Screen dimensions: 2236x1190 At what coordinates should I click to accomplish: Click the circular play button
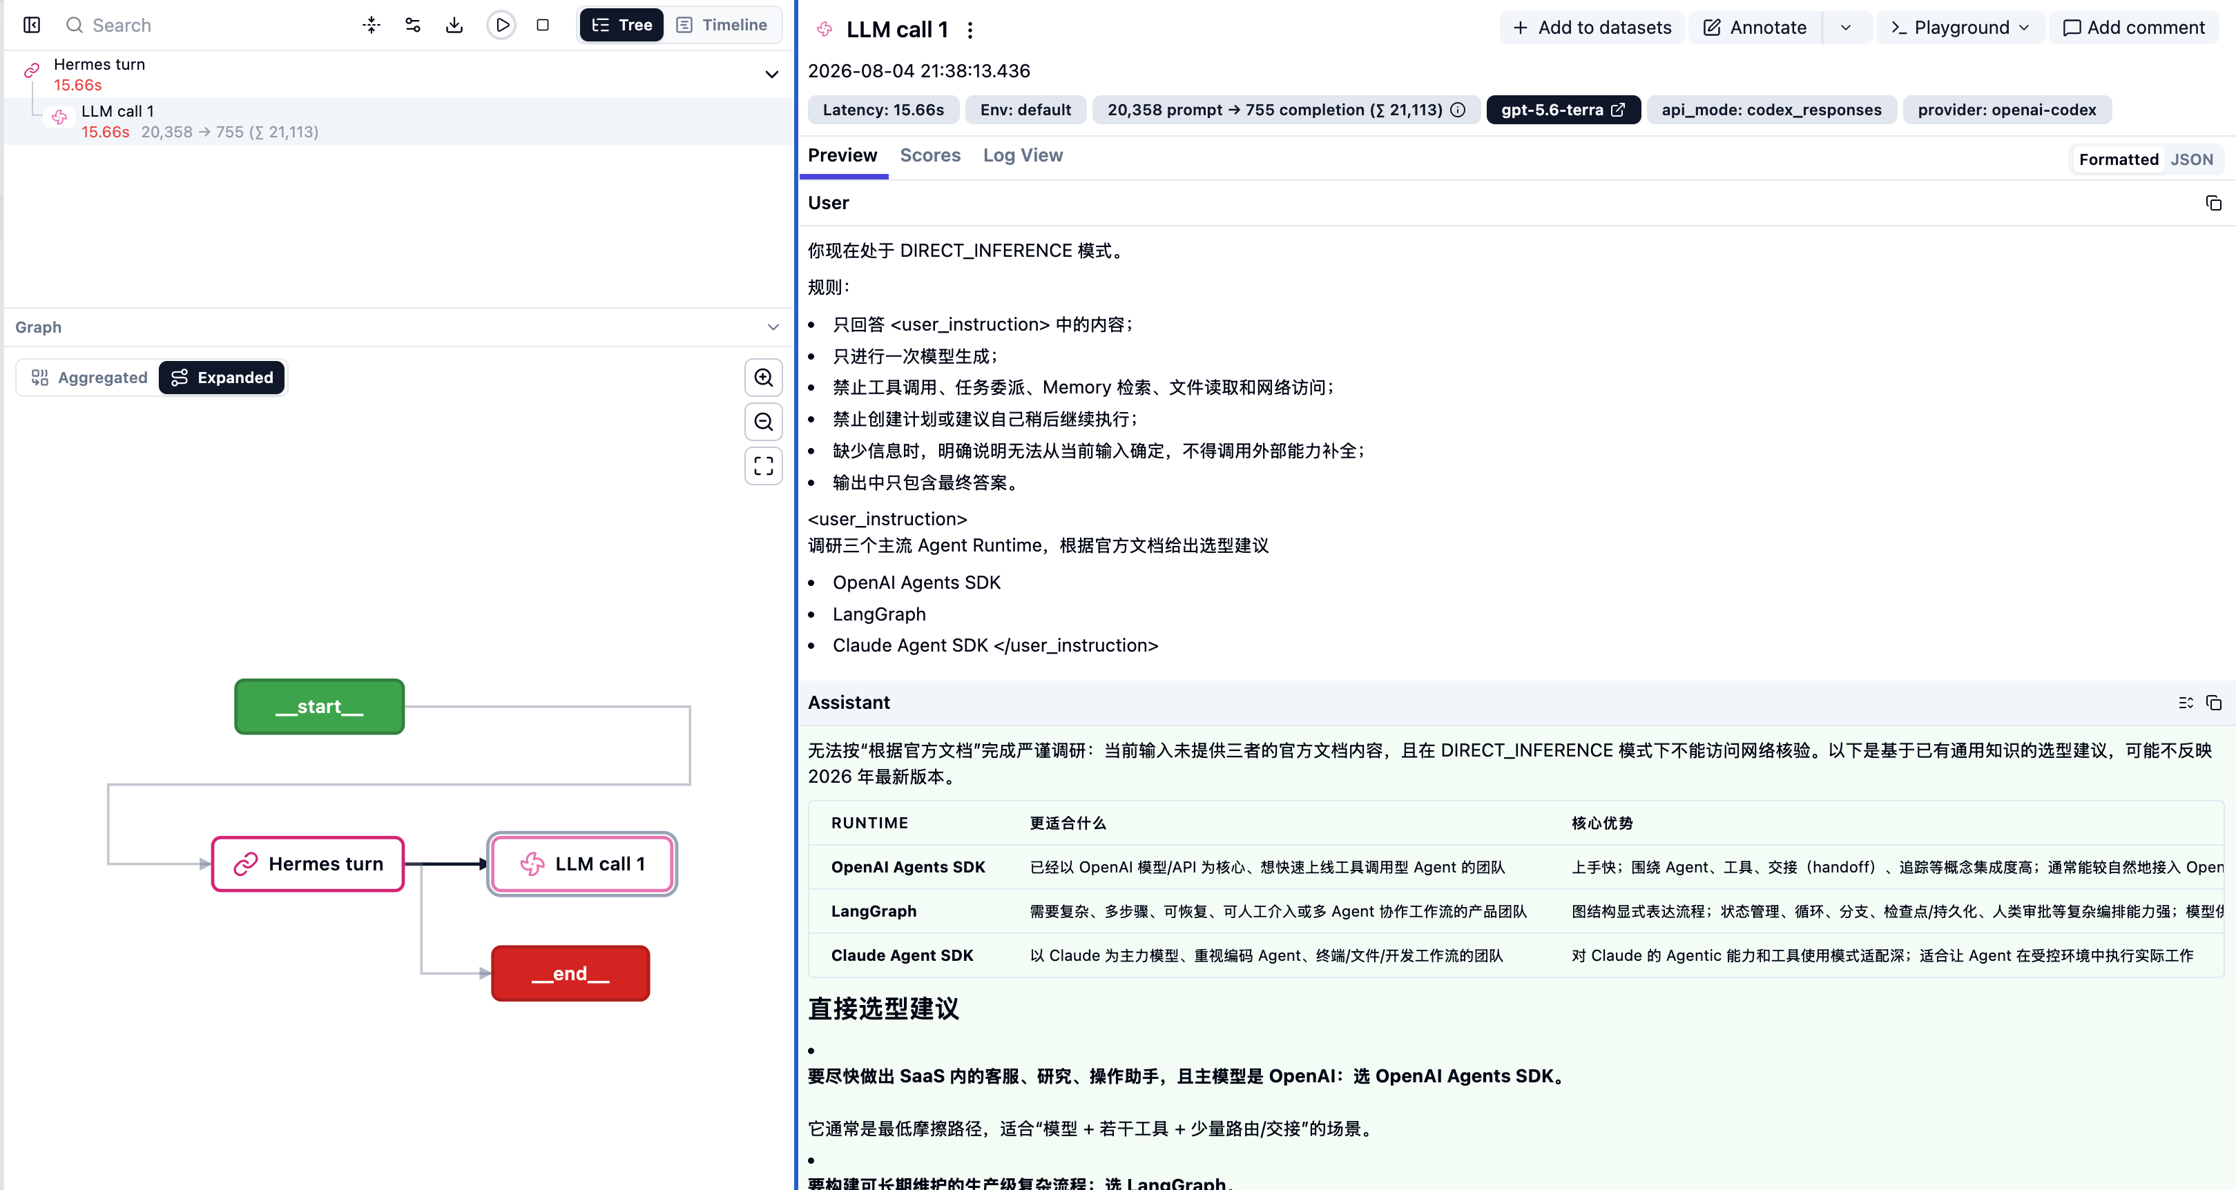(x=502, y=25)
